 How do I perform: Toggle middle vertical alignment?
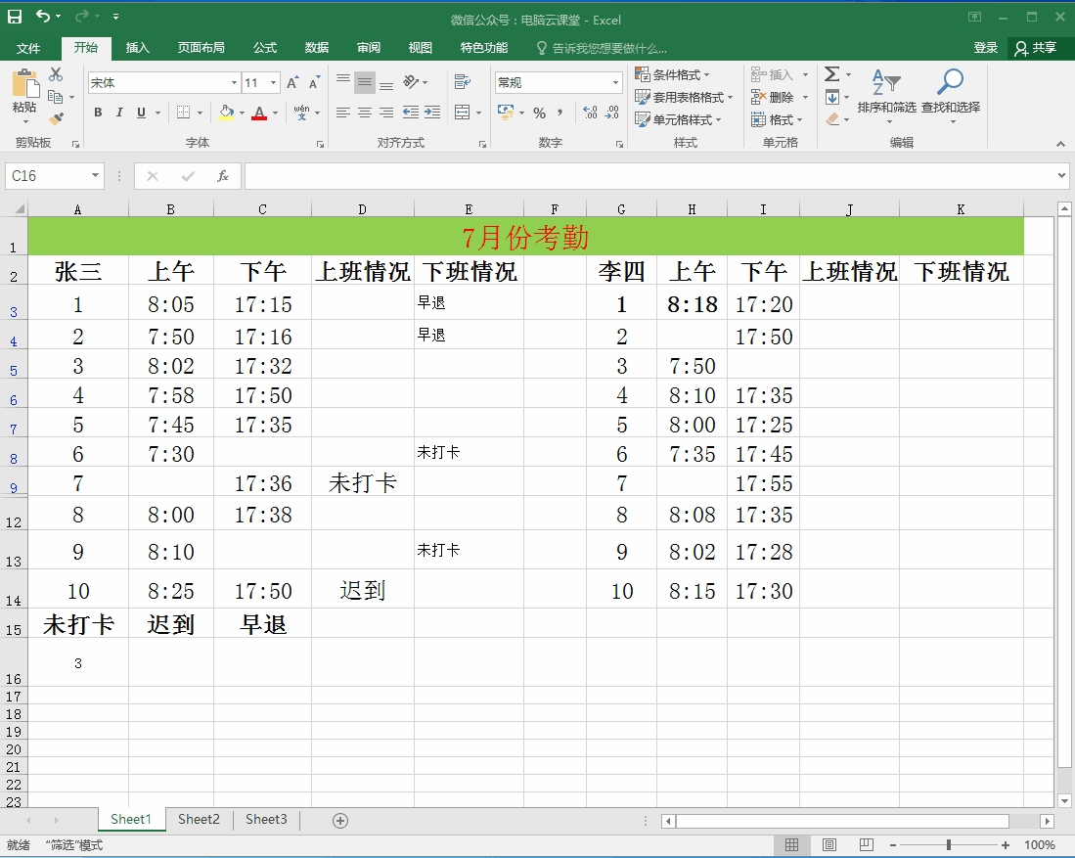point(365,82)
